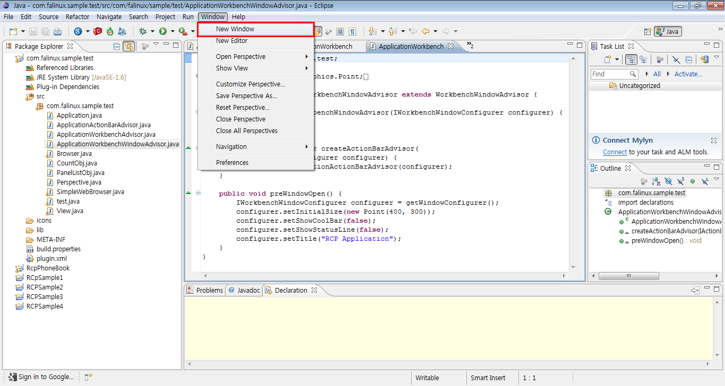This screenshot has height=386, width=725.
Task: Click the Show Whitespace Characters pilcrow icon
Action: [x=352, y=31]
